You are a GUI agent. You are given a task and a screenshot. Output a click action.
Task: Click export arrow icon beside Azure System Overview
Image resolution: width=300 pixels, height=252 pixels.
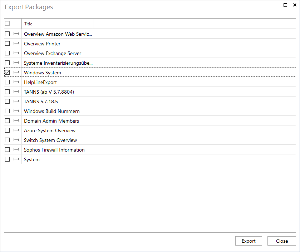point(16,130)
